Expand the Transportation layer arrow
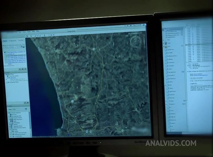Viewport: 213px width, 157px height. pyautogui.click(x=11, y=136)
